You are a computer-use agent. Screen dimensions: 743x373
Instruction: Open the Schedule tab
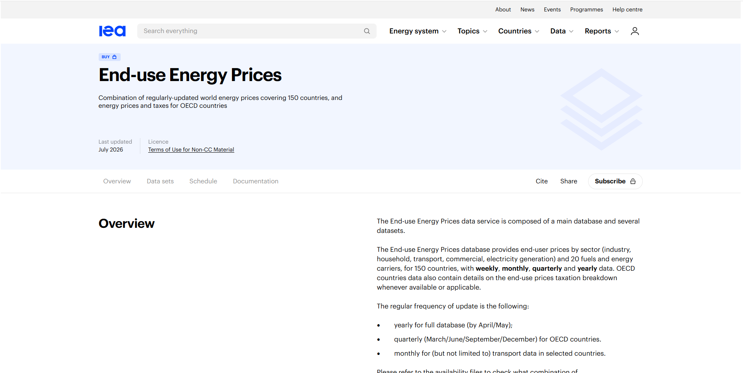203,181
